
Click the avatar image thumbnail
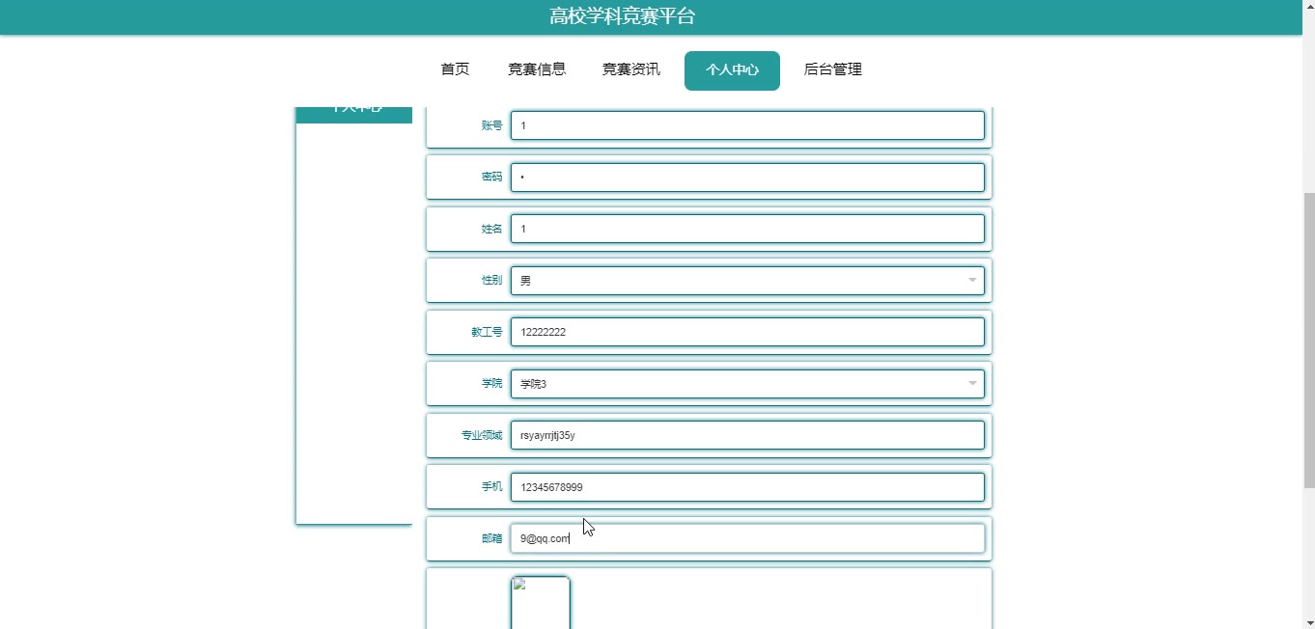coord(540,603)
